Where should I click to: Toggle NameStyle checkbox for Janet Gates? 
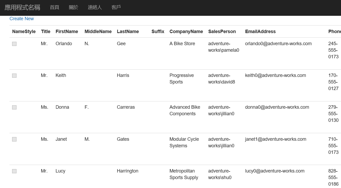coord(14,139)
